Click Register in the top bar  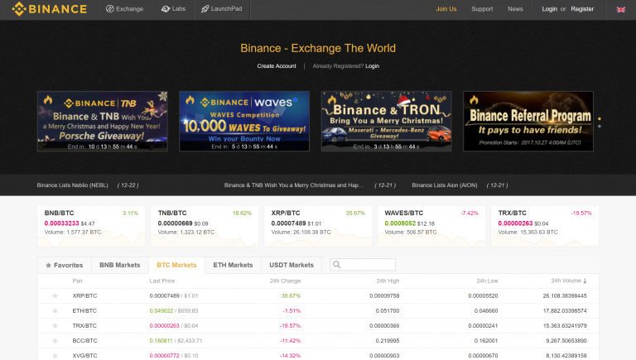pyautogui.click(x=582, y=9)
